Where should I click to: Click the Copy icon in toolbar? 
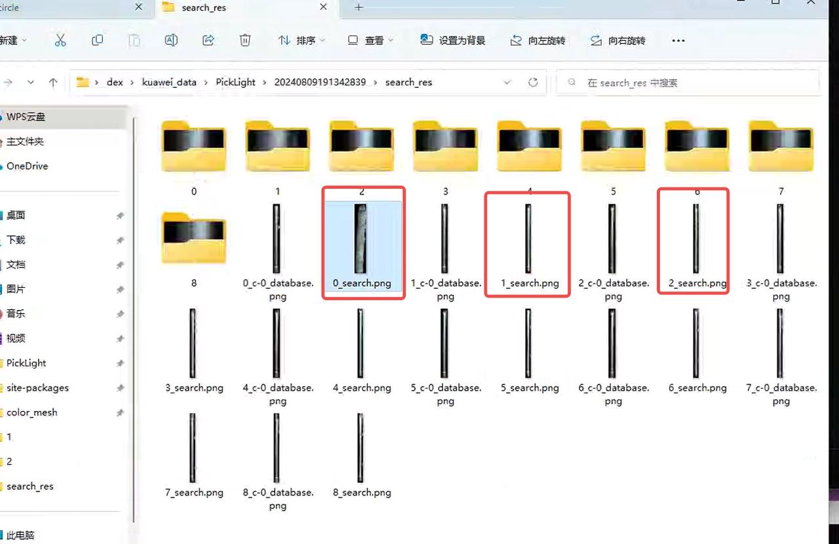coord(97,41)
